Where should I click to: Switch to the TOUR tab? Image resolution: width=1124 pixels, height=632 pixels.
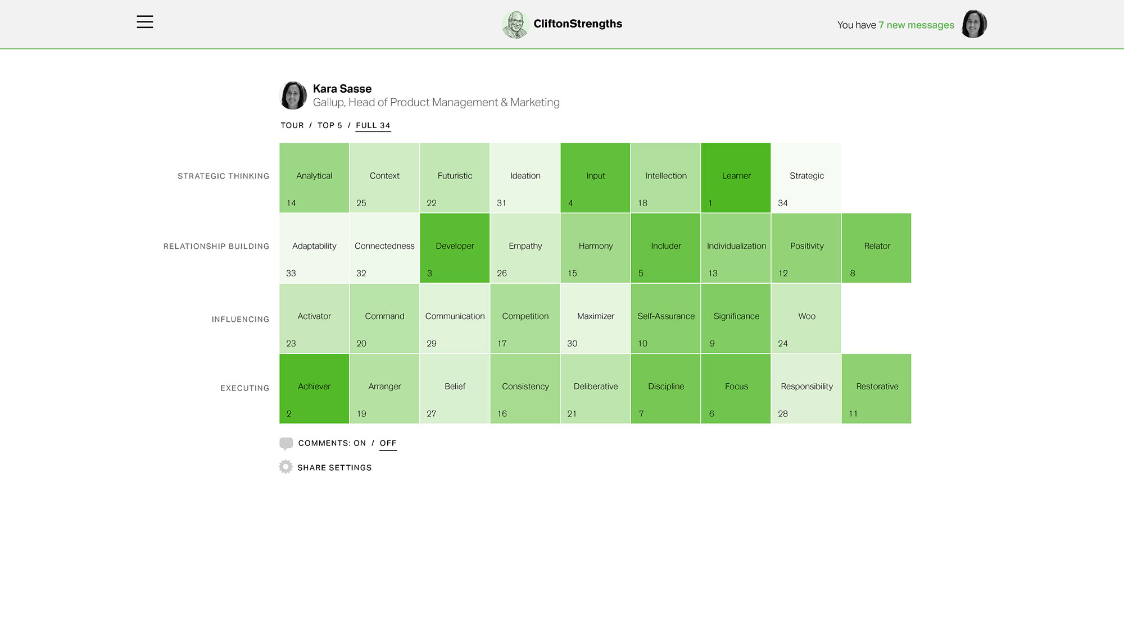pyautogui.click(x=292, y=125)
